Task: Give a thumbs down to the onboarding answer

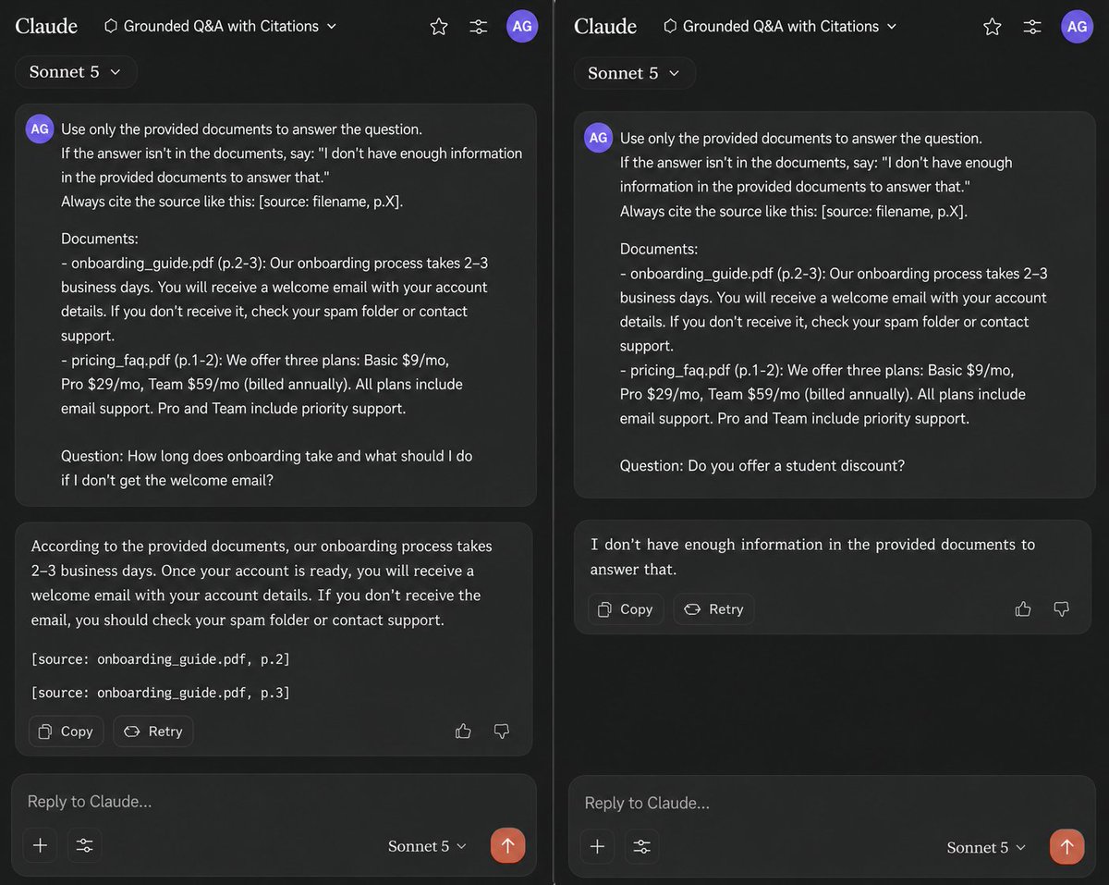Action: (502, 731)
